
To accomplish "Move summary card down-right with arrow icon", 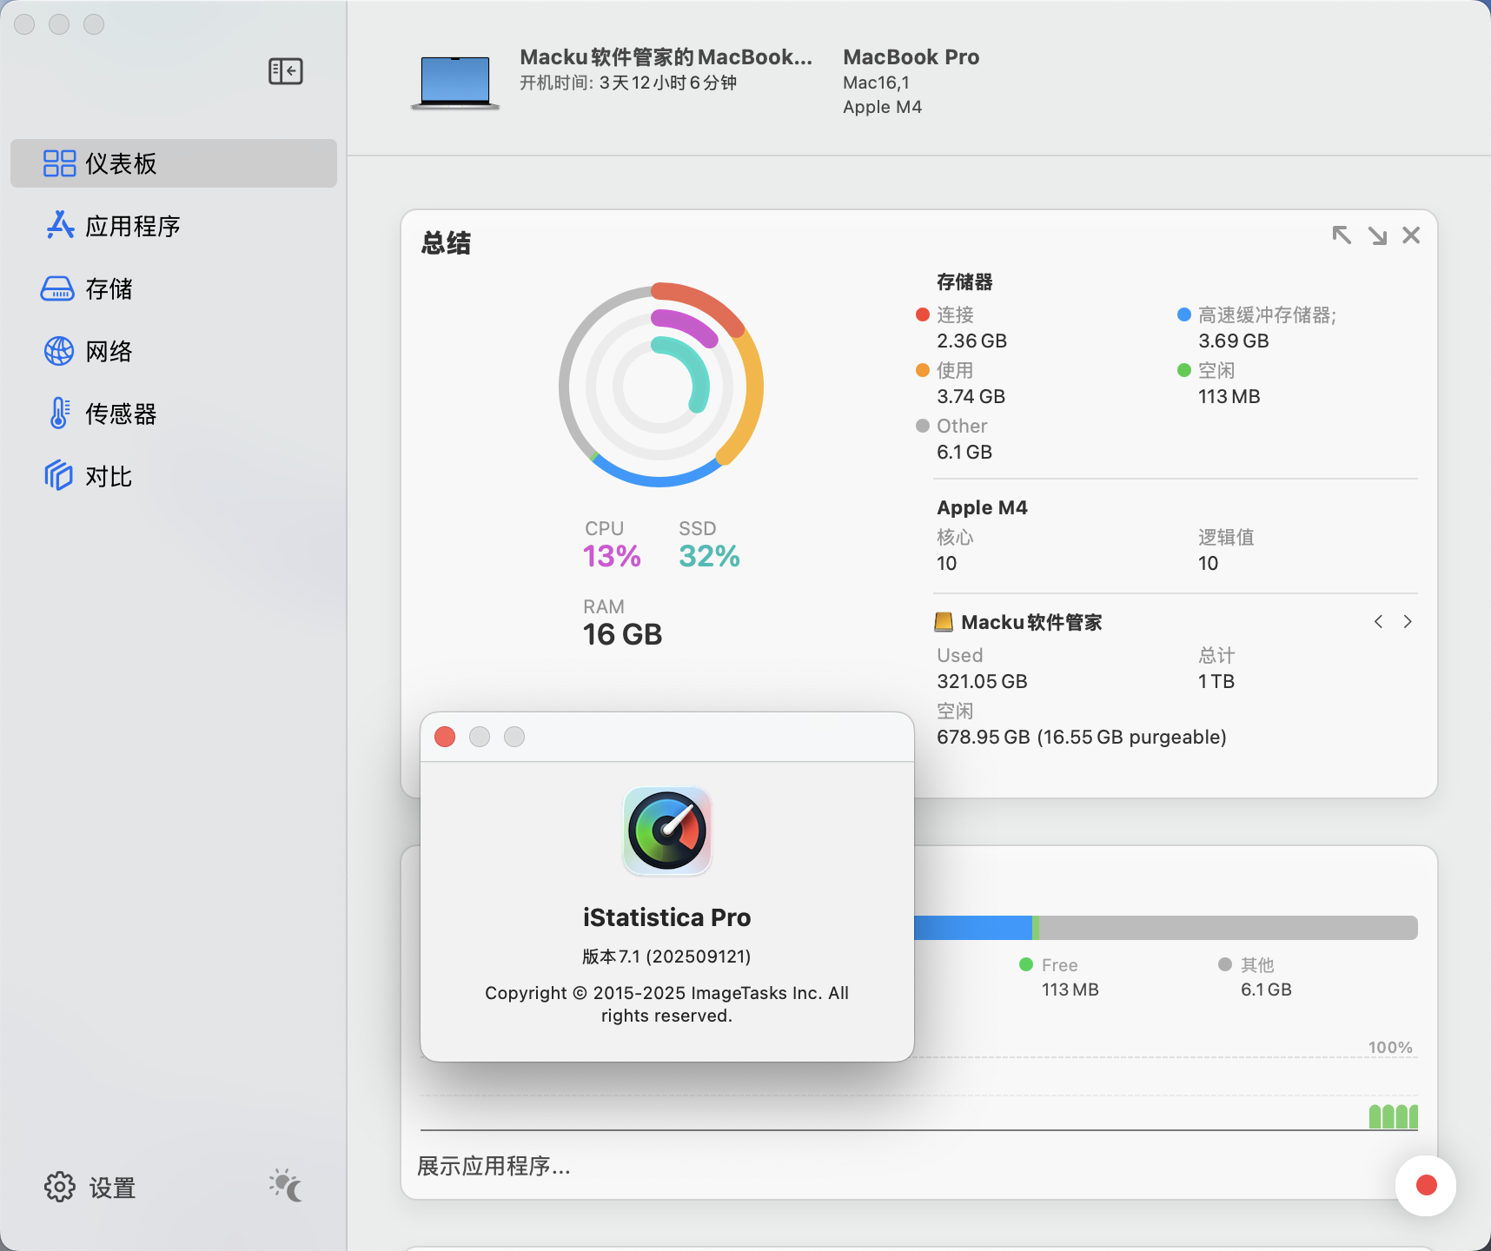I will tap(1377, 235).
